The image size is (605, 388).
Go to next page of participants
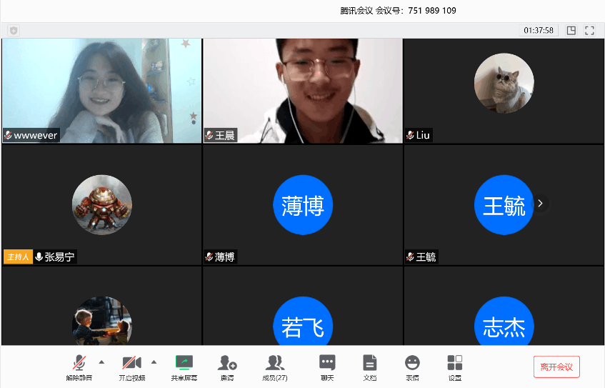tap(541, 204)
